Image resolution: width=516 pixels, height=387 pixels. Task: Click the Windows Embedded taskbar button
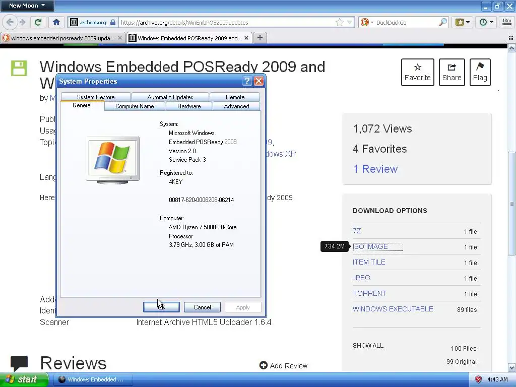pyautogui.click(x=93, y=379)
